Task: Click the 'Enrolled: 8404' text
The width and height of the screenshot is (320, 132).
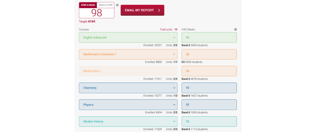Action: pos(153,113)
